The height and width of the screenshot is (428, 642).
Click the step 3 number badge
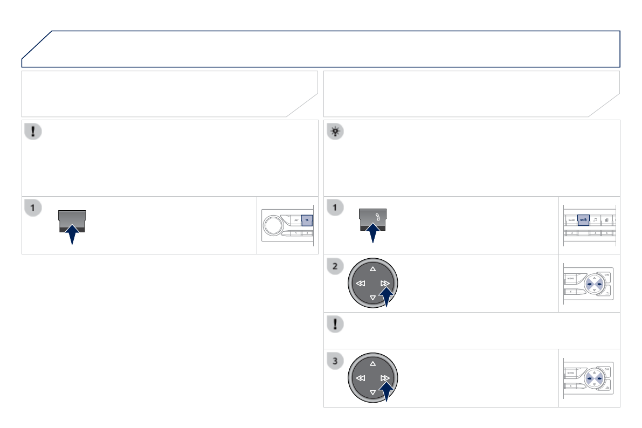(335, 361)
